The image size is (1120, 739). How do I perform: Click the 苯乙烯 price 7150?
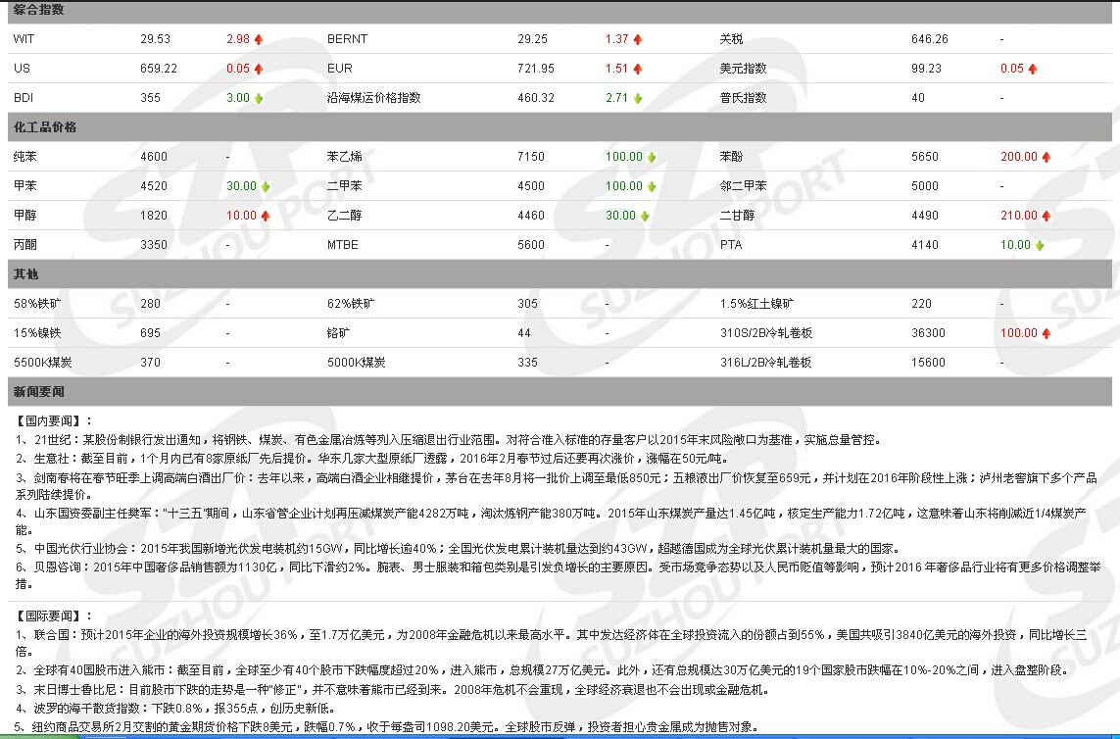pyautogui.click(x=531, y=157)
